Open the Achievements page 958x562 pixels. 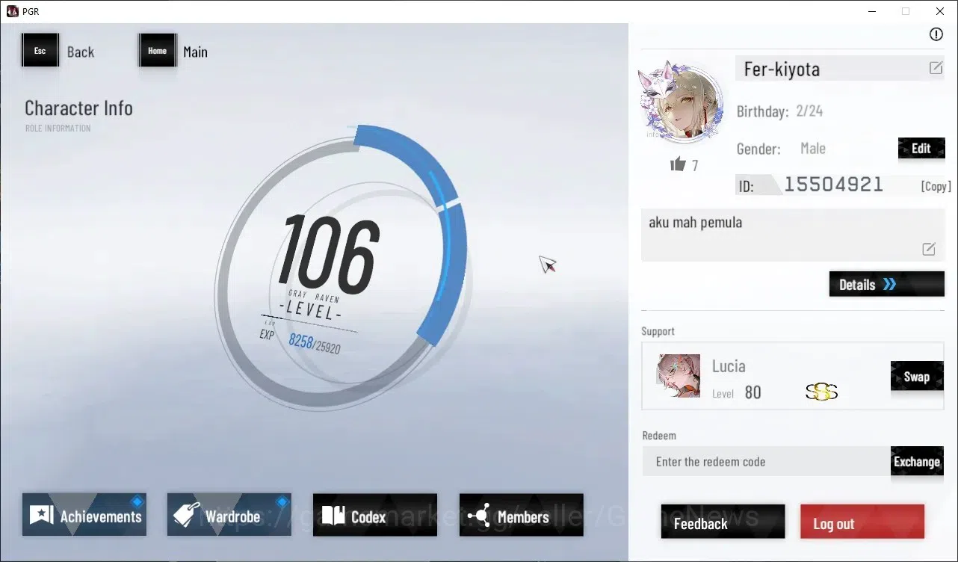[x=84, y=515]
